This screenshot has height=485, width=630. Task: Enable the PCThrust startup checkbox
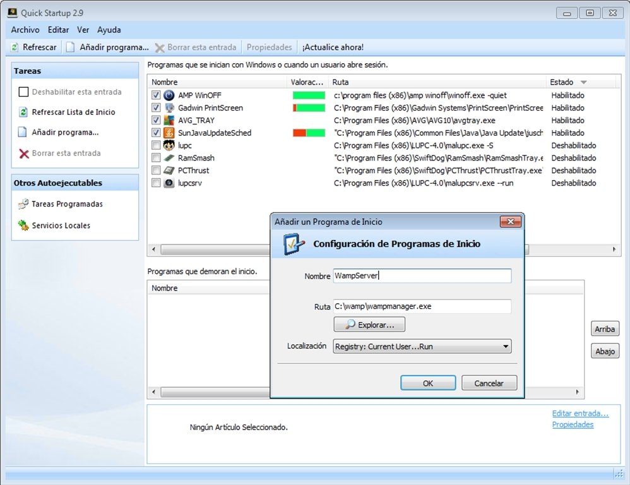pos(156,171)
